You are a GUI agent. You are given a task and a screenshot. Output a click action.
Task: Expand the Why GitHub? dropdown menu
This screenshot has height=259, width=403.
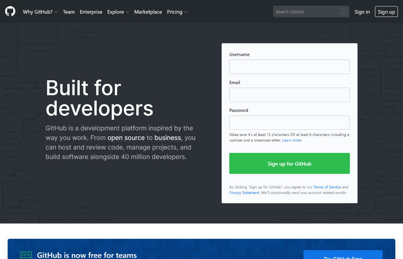pyautogui.click(x=40, y=12)
